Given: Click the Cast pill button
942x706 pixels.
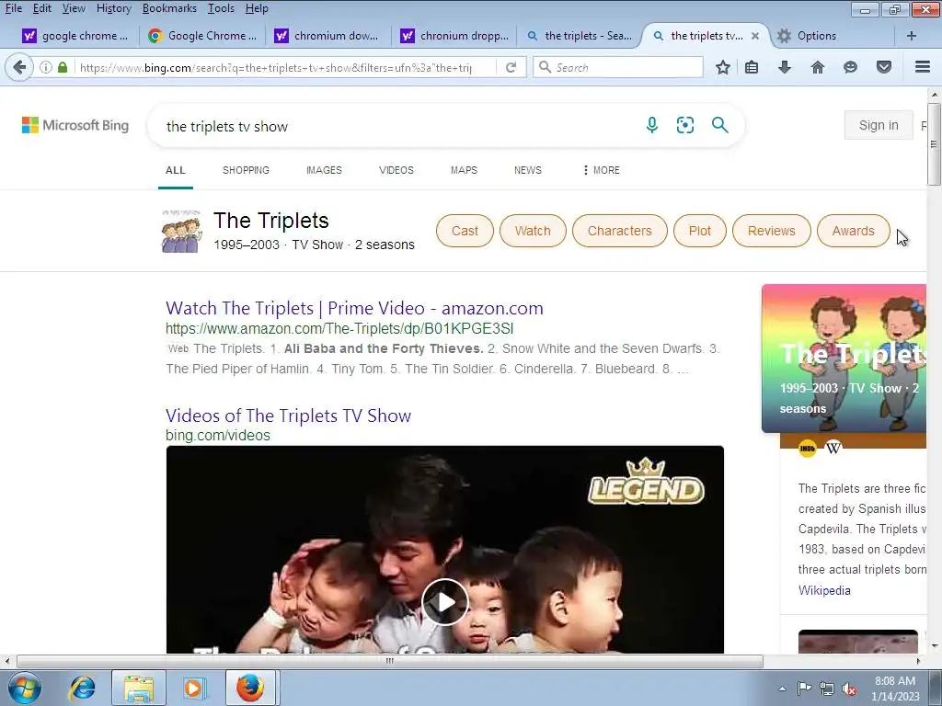Looking at the screenshot, I should 465,231.
